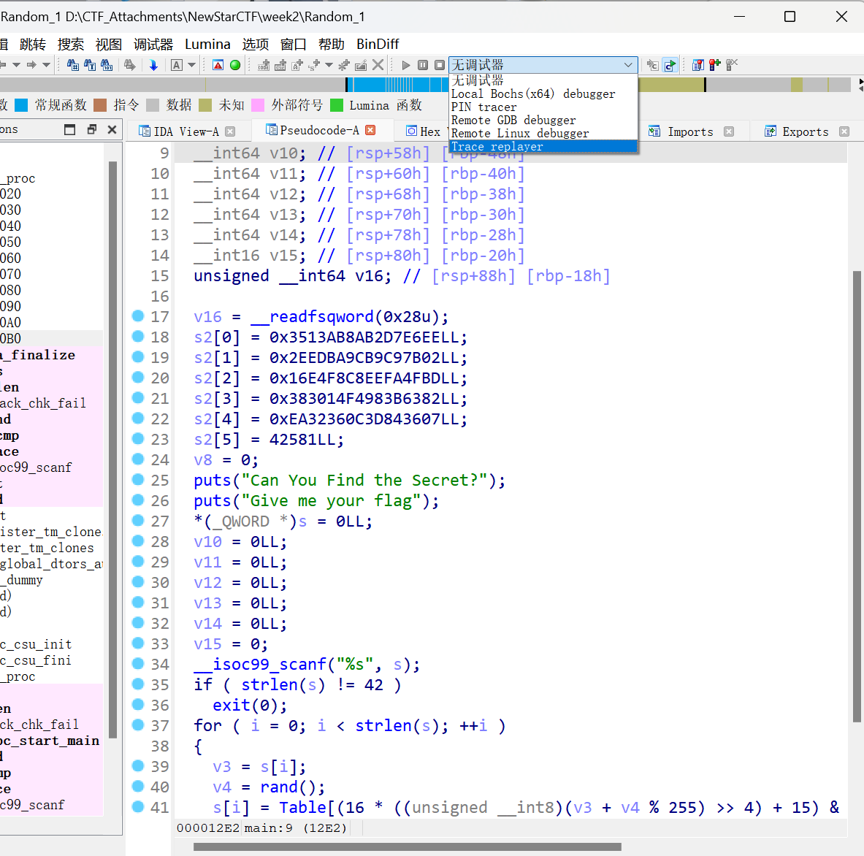Click the large X delete icon in toolbar
The image size is (864, 856).
coord(378,65)
